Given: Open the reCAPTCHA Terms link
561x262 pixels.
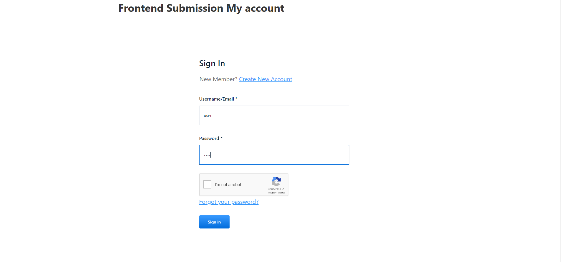Looking at the screenshot, I should (281, 193).
